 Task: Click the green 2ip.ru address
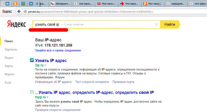tap(39, 65)
